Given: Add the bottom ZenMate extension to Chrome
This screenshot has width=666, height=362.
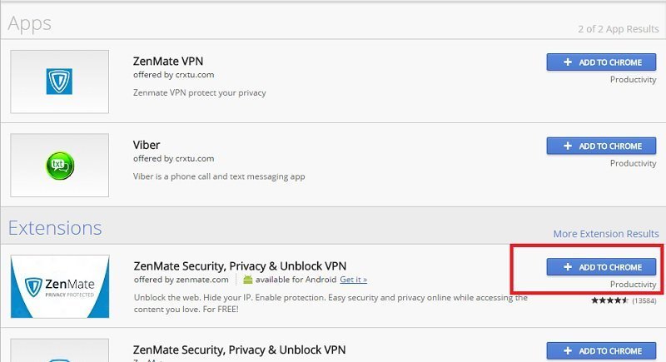Looking at the screenshot, I should pos(601,351).
